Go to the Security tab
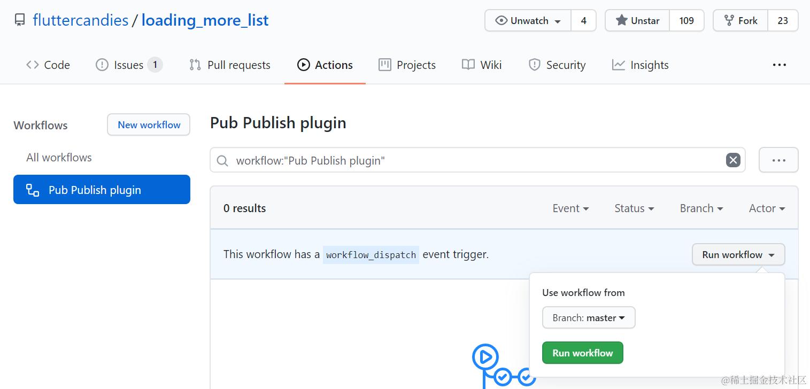This screenshot has height=389, width=810. tap(557, 65)
